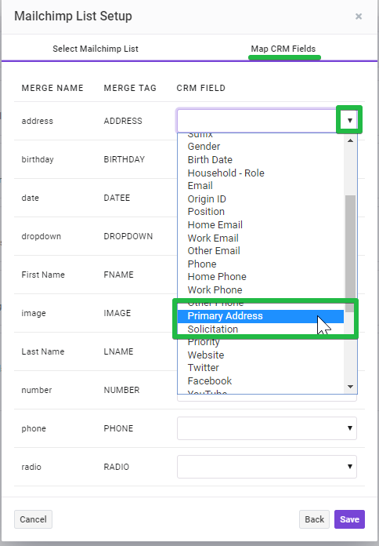The height and width of the screenshot is (546, 379).
Task: Select Primary Address option
Action: click(261, 316)
